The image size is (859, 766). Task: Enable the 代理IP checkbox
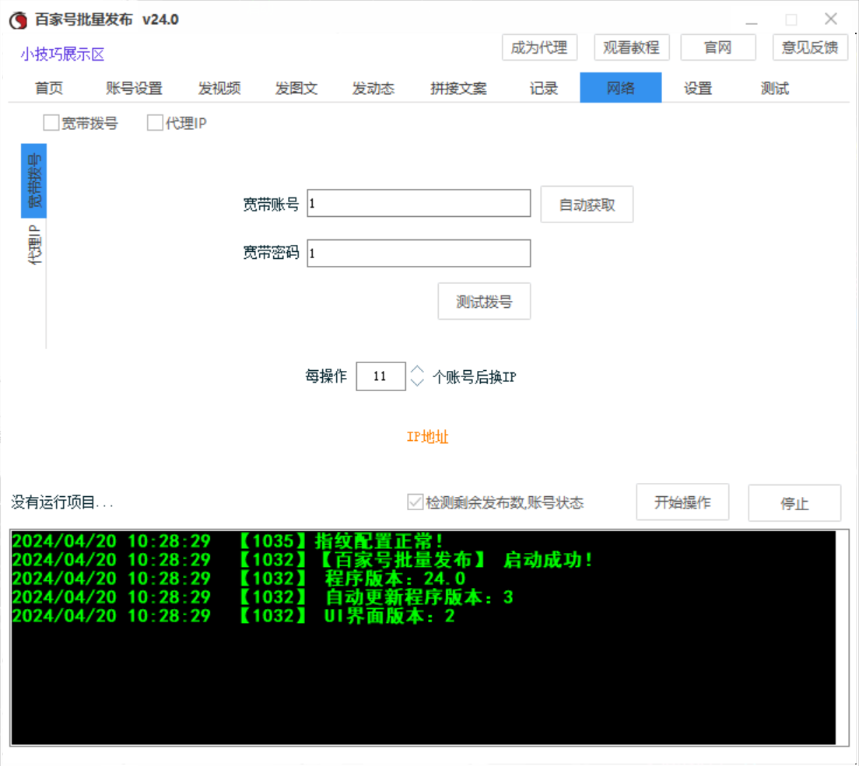155,123
